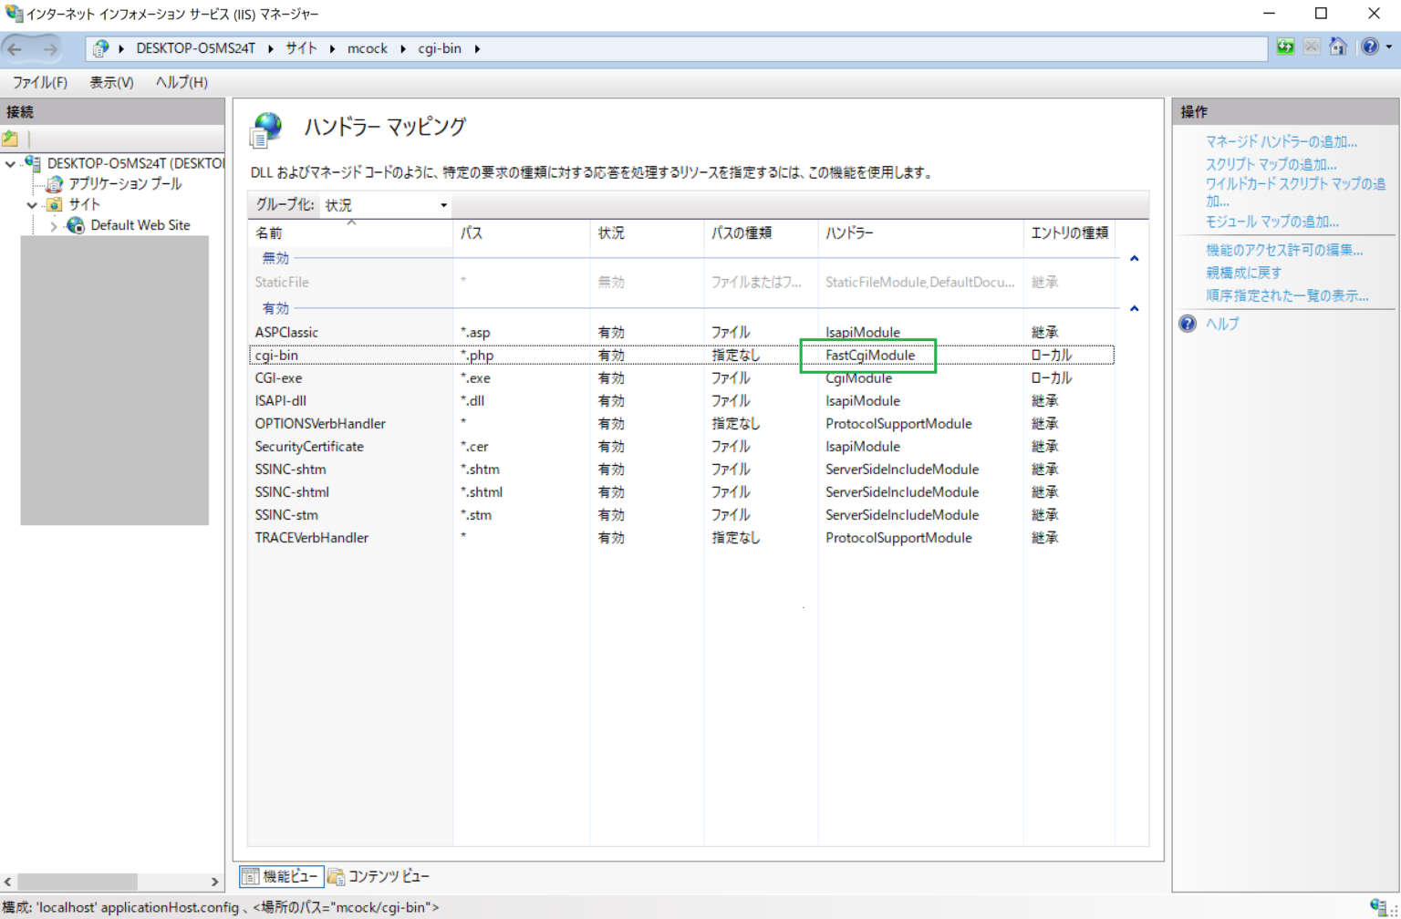Click the Forward navigation arrow
This screenshot has height=919, width=1401.
(50, 49)
